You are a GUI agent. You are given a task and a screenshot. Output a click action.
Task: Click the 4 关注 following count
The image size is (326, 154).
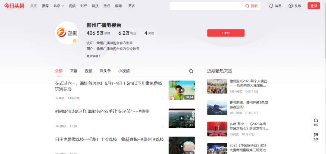tap(149, 33)
